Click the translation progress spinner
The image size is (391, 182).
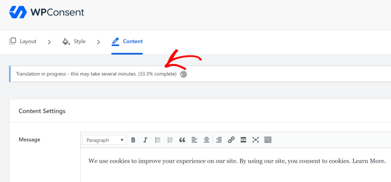pos(183,74)
